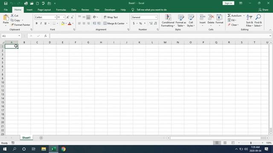Screen dimensions: 273x153
Task: Decrease the cell indent
Action: [x=94, y=23]
